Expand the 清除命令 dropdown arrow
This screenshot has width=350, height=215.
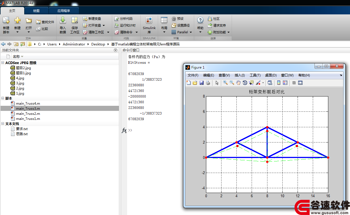click(x=137, y=32)
